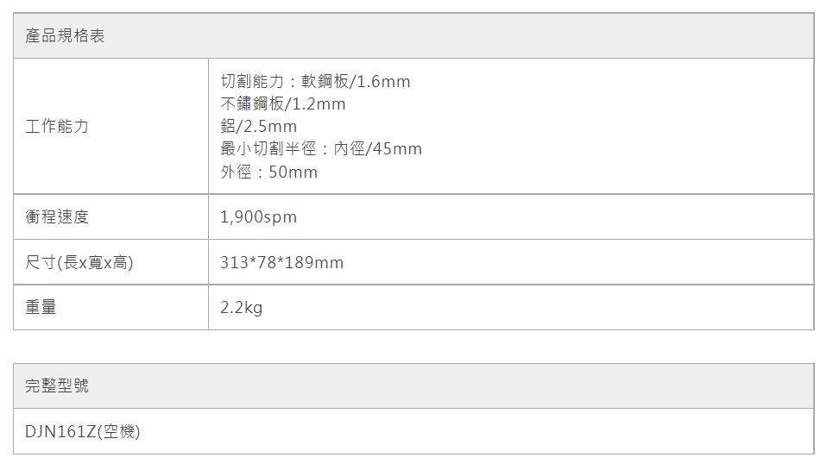The width and height of the screenshot is (827, 470).
Task: Select the 軟鋼板/1.6mm value
Action: (x=355, y=82)
